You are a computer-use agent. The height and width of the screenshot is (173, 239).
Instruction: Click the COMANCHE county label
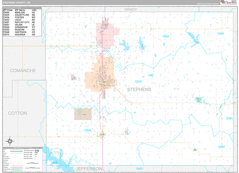23,71
